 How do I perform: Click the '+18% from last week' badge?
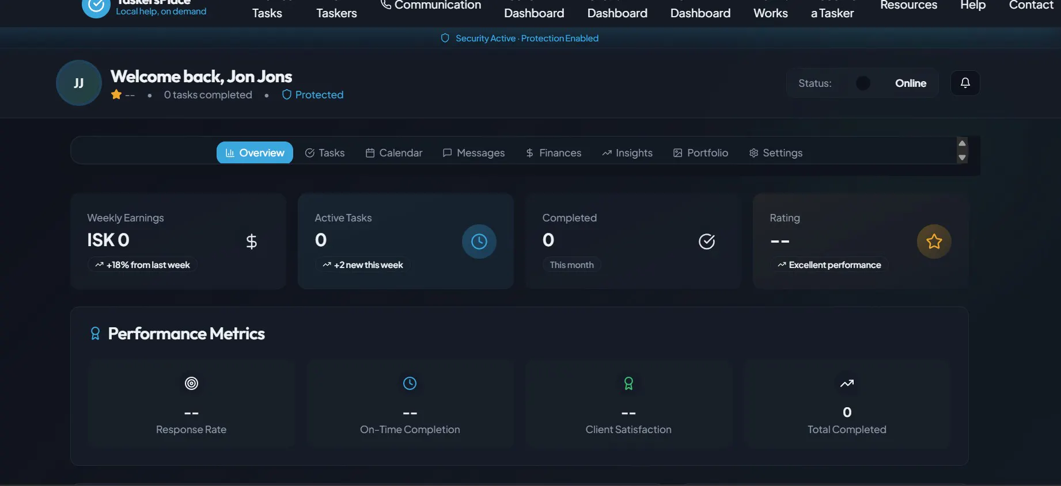tap(142, 265)
